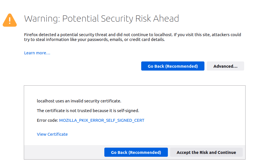Open certificate information via View Certificate
262x167 pixels.
(x=52, y=134)
